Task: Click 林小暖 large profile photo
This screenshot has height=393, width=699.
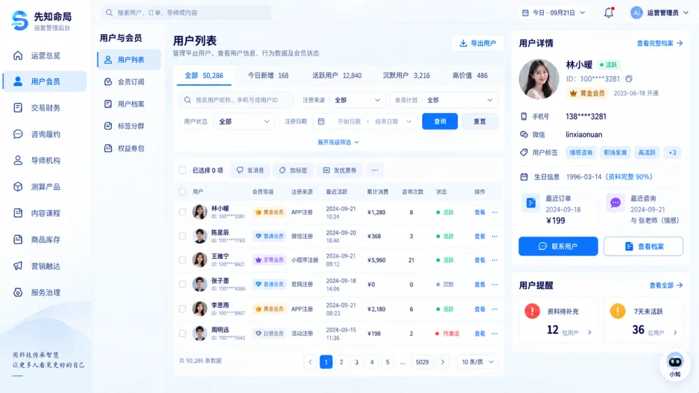Action: click(538, 79)
